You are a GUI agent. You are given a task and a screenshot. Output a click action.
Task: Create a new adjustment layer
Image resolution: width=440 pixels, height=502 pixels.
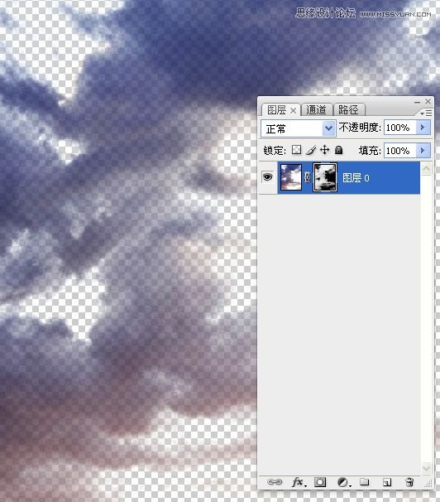[x=344, y=482]
